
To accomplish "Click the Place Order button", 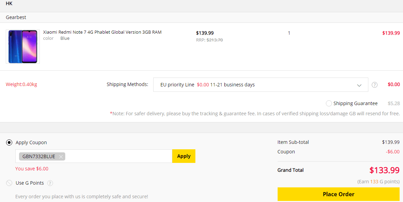I will click(x=338, y=194).
